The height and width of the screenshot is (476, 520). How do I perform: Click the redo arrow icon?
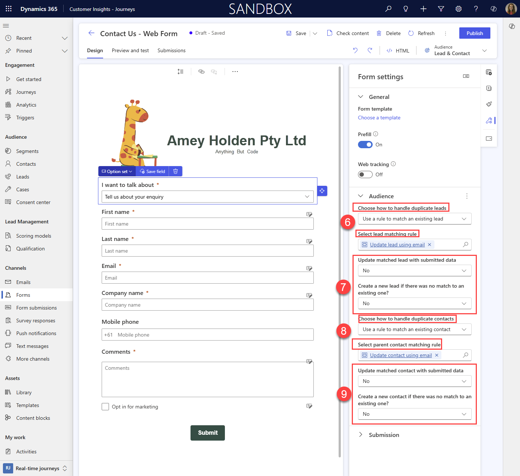click(370, 50)
